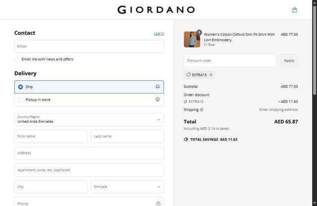The width and height of the screenshot is (317, 206).
Task: Select Pickup in store delivery option
Action: click(89, 100)
